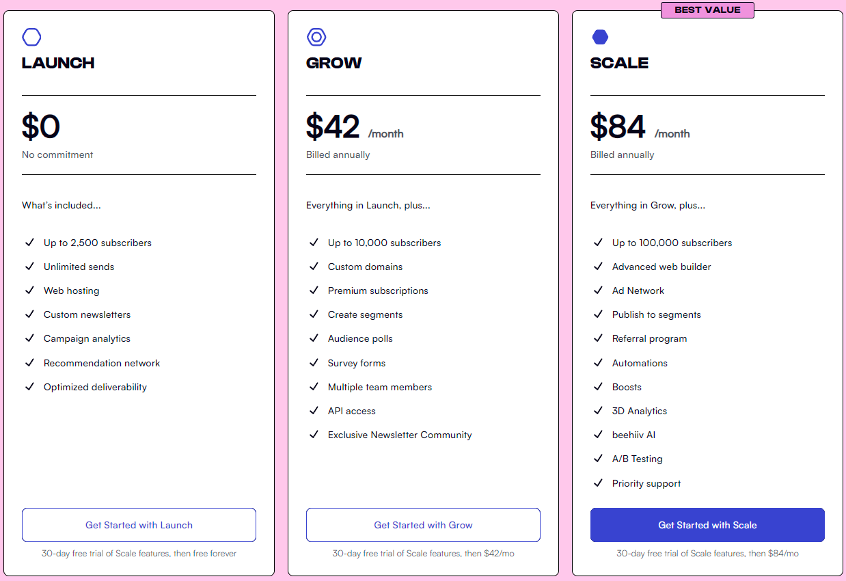Viewport: 846px width, 581px height.
Task: Click the outlined hexagon icon above LAUNCH
Action: (31, 37)
